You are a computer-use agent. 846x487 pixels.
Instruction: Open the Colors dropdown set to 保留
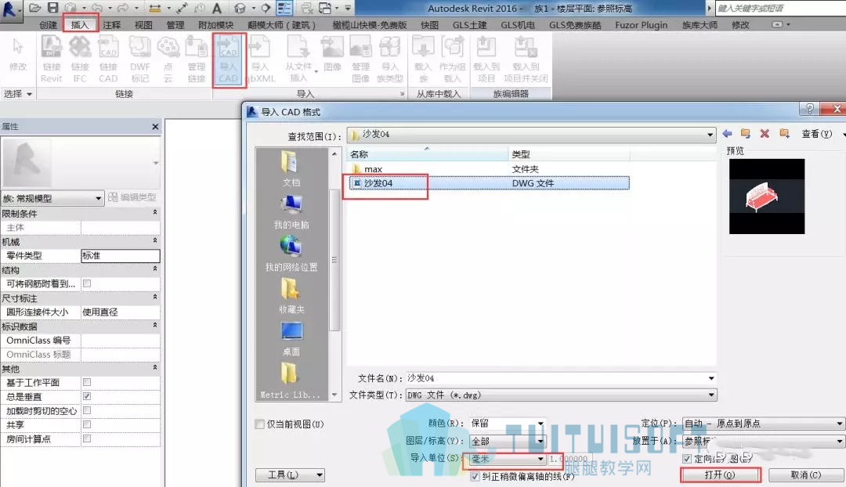click(x=507, y=424)
